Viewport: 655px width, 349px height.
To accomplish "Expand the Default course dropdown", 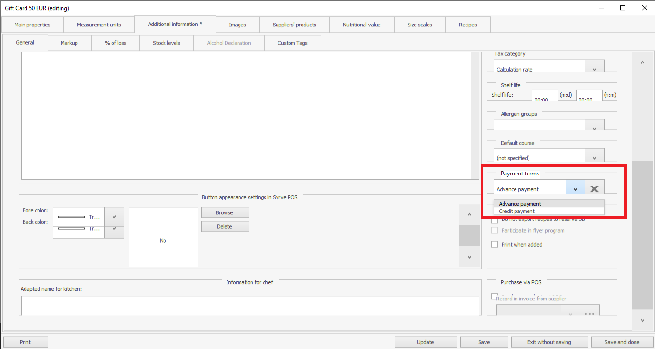I will pyautogui.click(x=594, y=157).
